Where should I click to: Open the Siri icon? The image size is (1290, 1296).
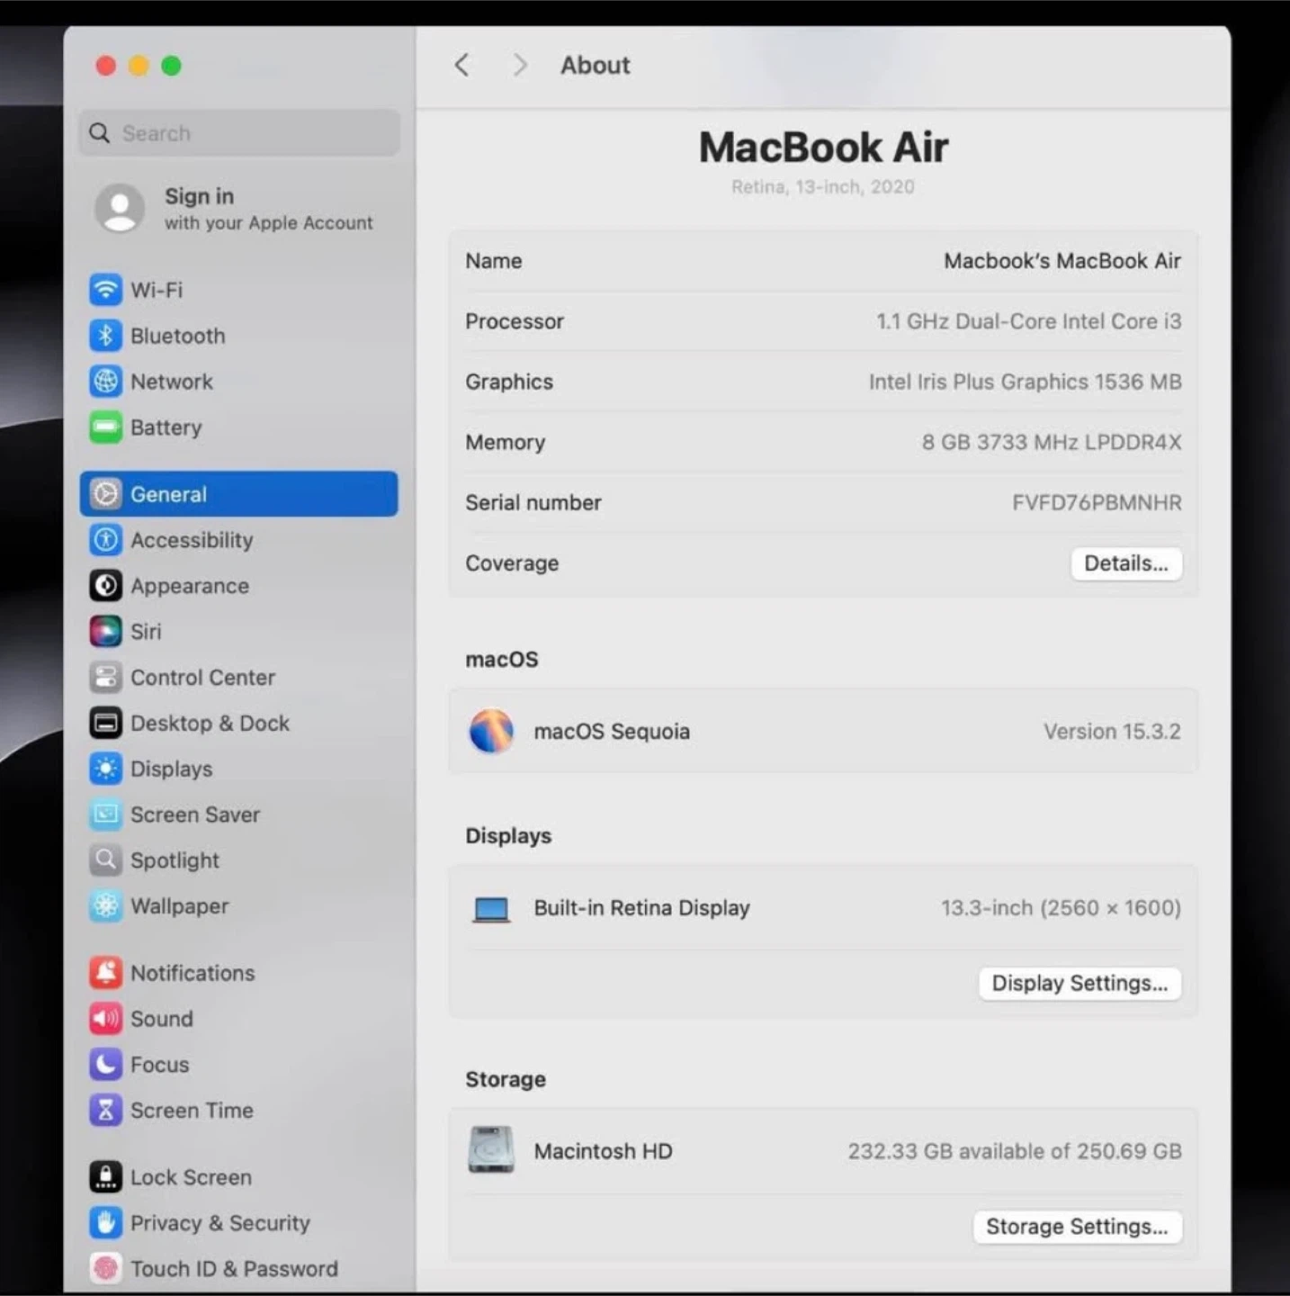105,632
